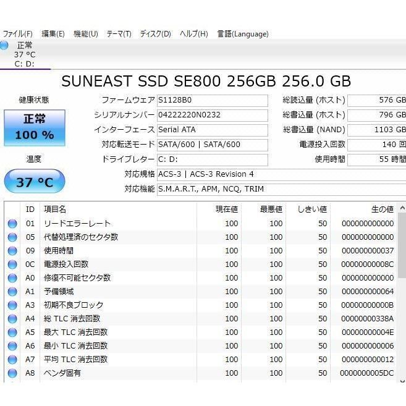Click the しきい値 column header
This screenshot has width=406, height=406.
308,209
